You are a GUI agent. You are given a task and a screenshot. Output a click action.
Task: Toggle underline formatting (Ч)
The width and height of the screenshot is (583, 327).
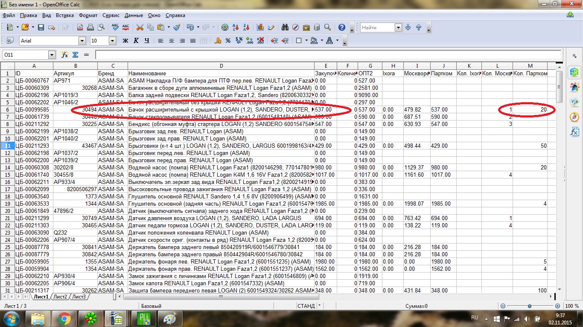(147, 41)
